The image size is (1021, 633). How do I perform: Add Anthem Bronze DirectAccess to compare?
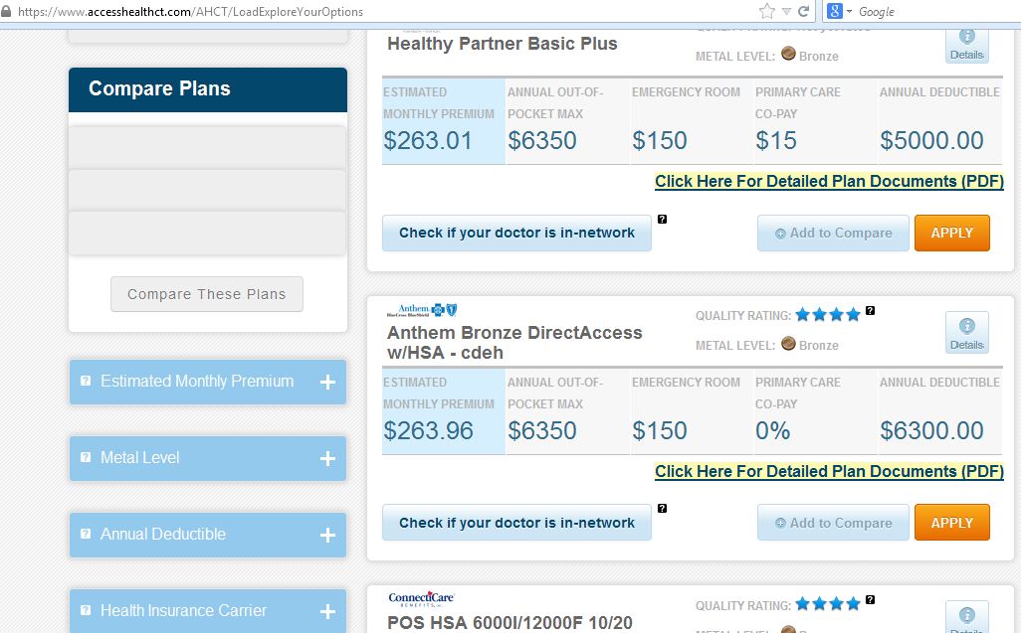tap(833, 524)
